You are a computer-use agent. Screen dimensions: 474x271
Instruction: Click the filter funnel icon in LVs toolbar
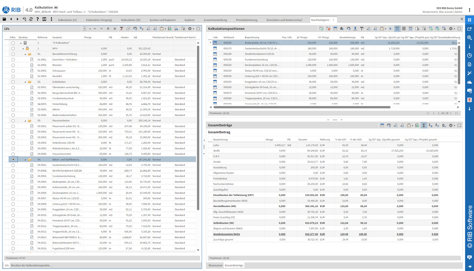[121, 29]
